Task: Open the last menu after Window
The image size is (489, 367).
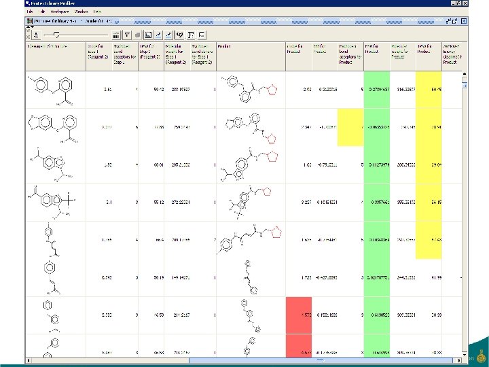Action: click(x=97, y=12)
